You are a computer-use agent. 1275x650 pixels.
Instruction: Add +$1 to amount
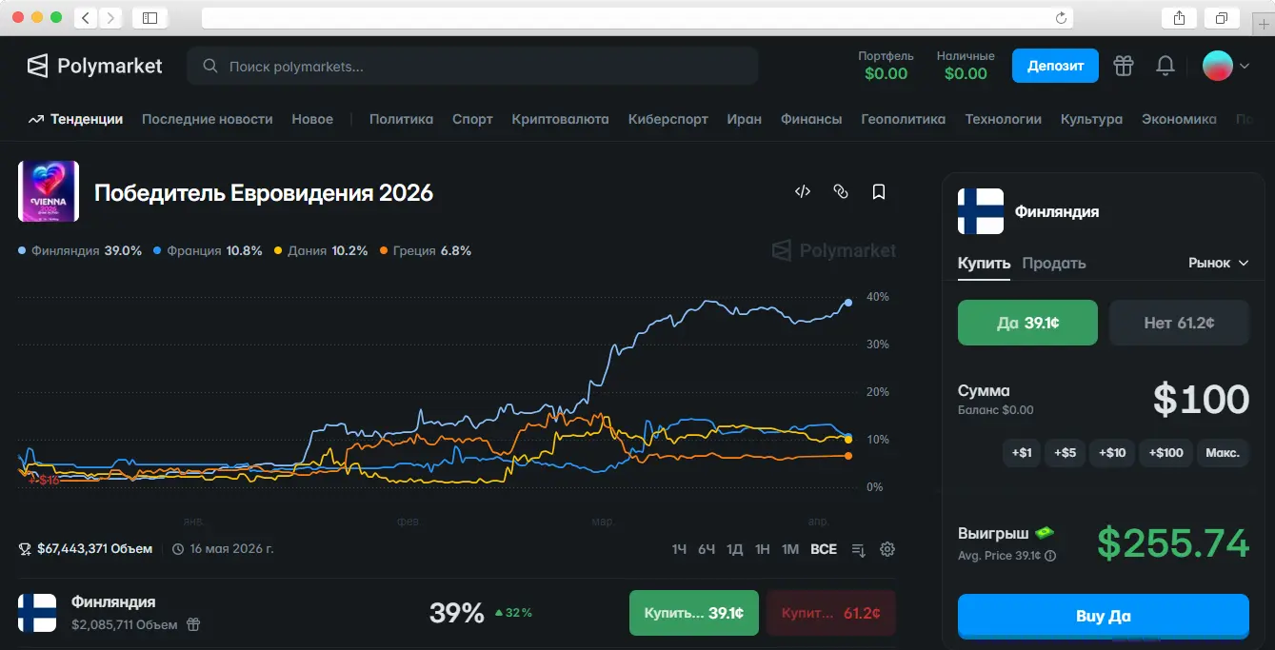pos(1022,453)
